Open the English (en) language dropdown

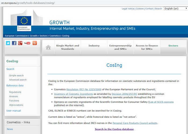pos(176,9)
